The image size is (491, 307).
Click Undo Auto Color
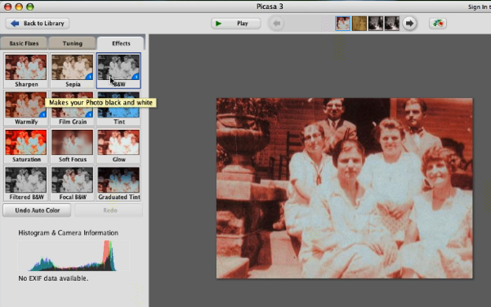(38, 211)
